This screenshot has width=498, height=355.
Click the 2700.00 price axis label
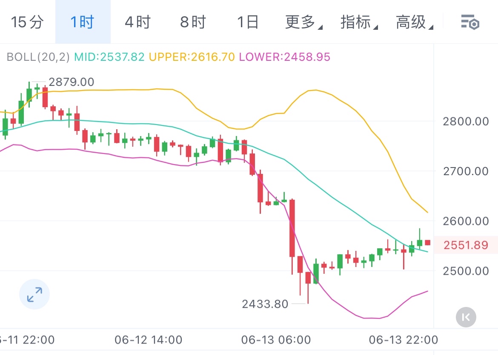coord(466,171)
